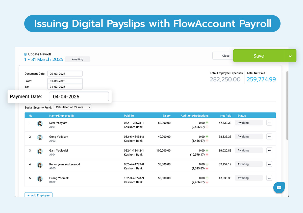Click the green additions arrow for Dear Yodyiam

(x=207, y=123)
